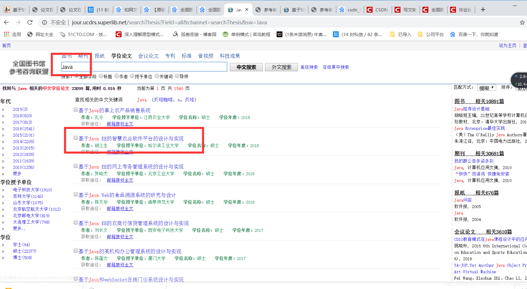
Task: Switch to the 写文章 tab
Action: pos(406,10)
